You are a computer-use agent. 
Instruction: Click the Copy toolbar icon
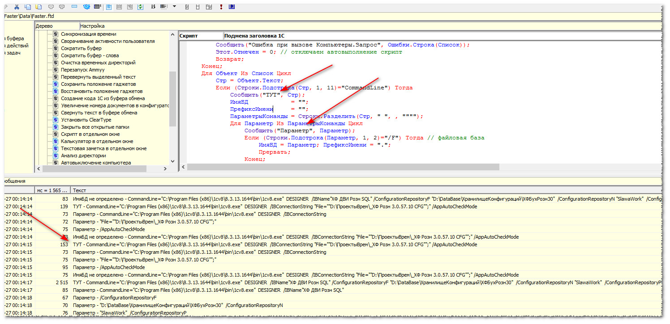(x=28, y=7)
